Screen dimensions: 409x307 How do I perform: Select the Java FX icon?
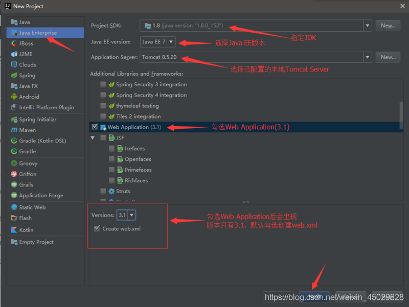(14, 86)
